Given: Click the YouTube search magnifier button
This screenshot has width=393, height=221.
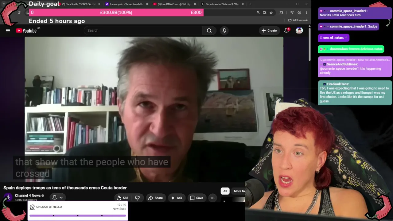Looking at the screenshot, I should click(209, 30).
